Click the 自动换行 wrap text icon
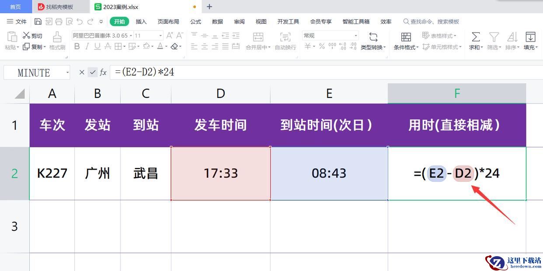Image resolution: width=543 pixels, height=271 pixels. point(285,41)
